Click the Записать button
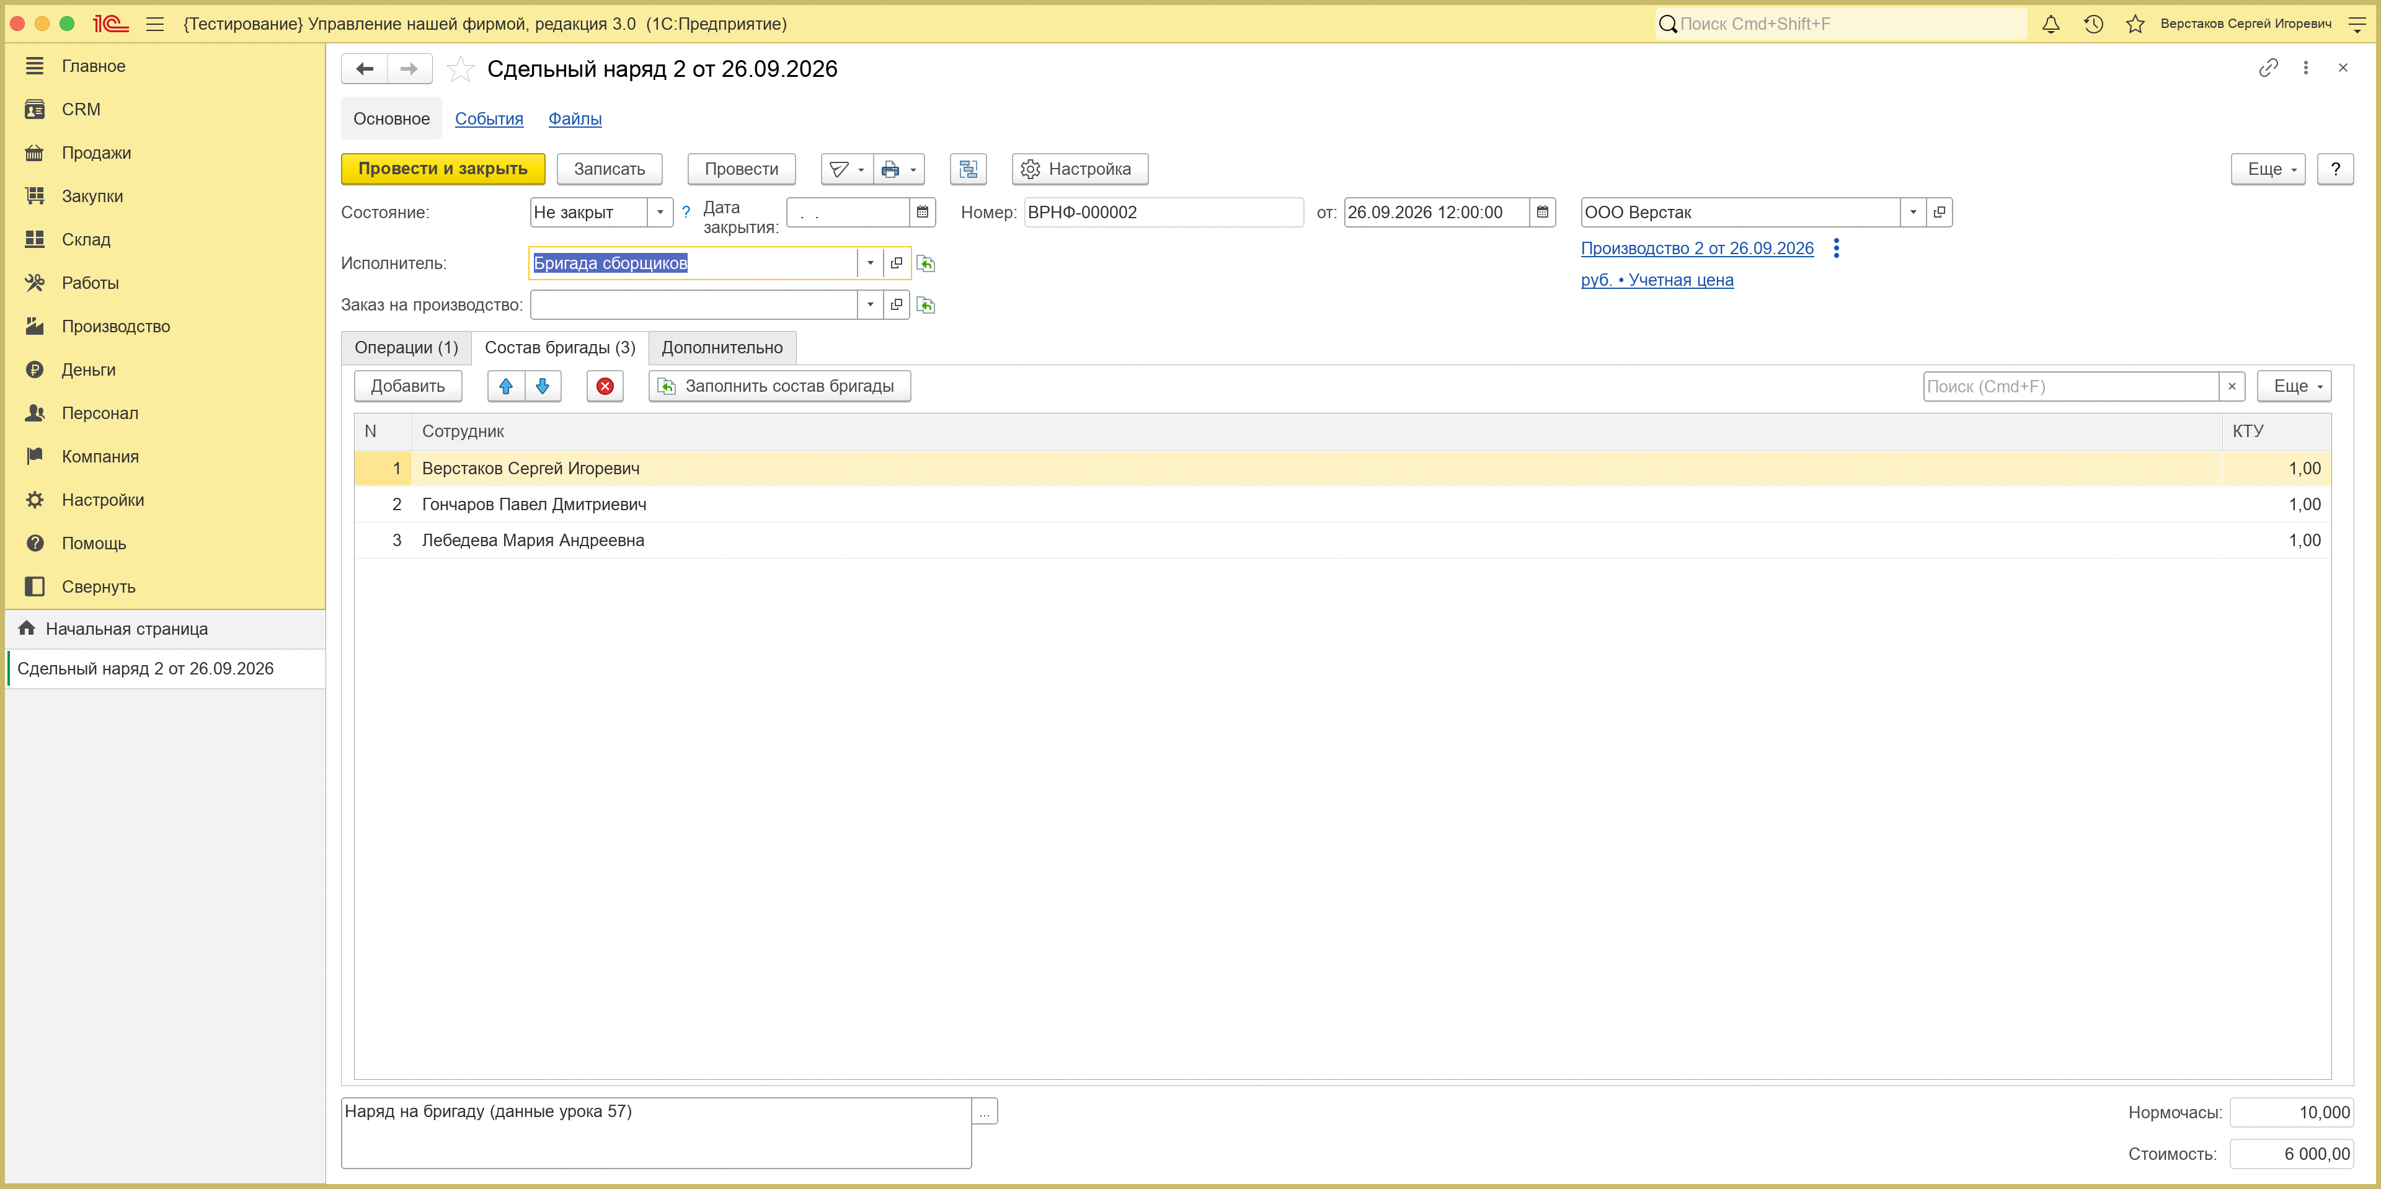 [x=609, y=169]
